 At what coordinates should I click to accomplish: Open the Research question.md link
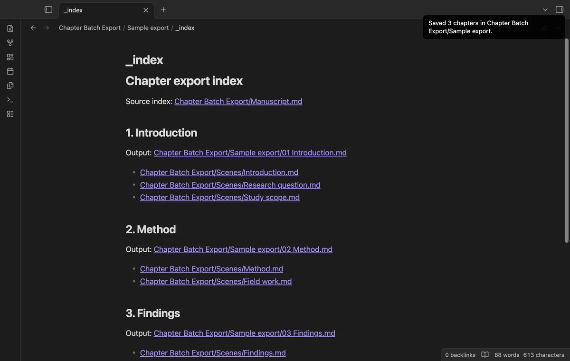click(230, 185)
